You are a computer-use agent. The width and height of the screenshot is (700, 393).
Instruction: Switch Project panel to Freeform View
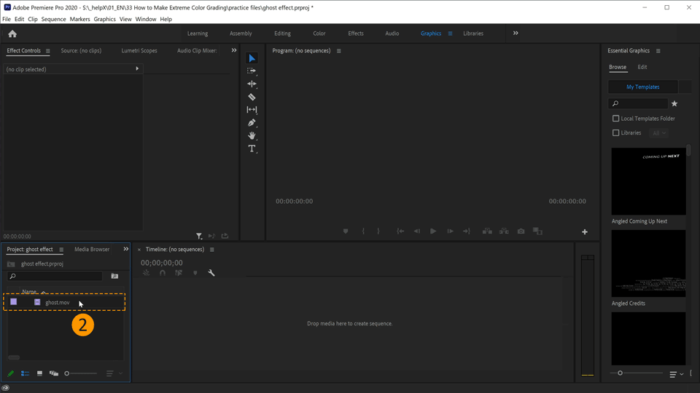pyautogui.click(x=54, y=373)
